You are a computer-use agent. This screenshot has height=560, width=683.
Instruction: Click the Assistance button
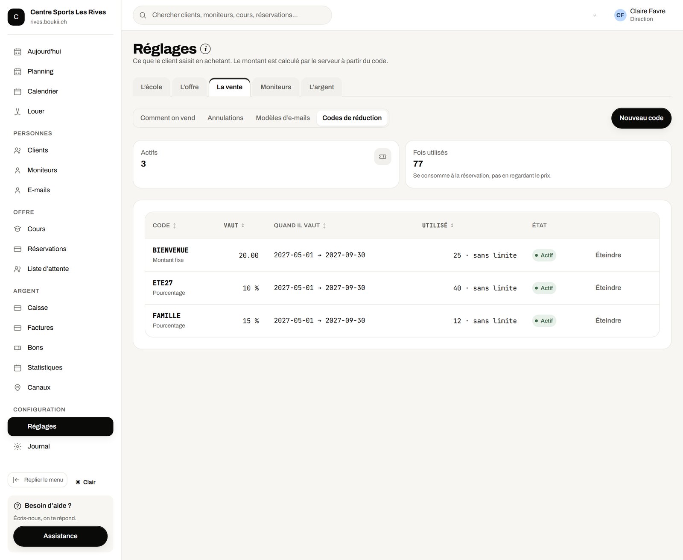tap(60, 536)
